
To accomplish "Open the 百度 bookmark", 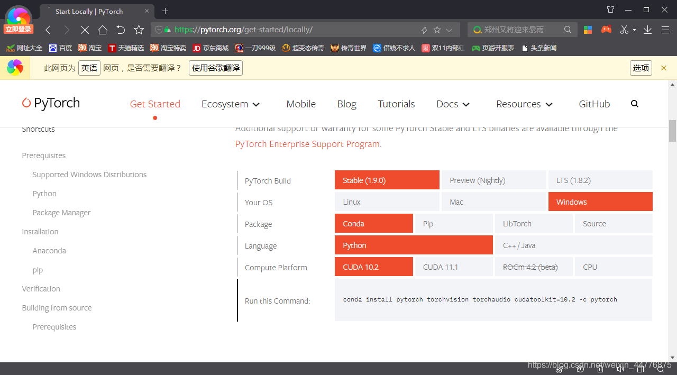I will click(x=60, y=48).
